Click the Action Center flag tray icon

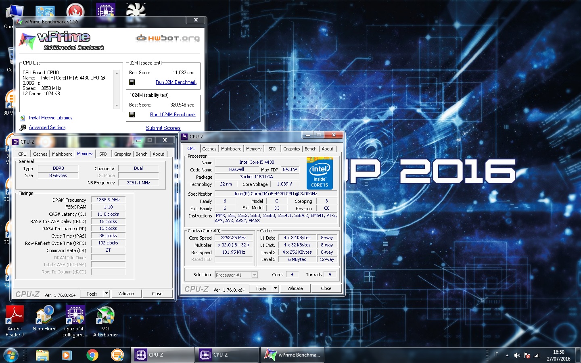[x=527, y=355]
